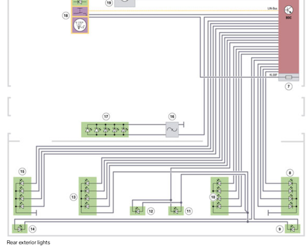Click the single LED component 14
The height and width of the screenshot is (247, 307).
point(20,229)
